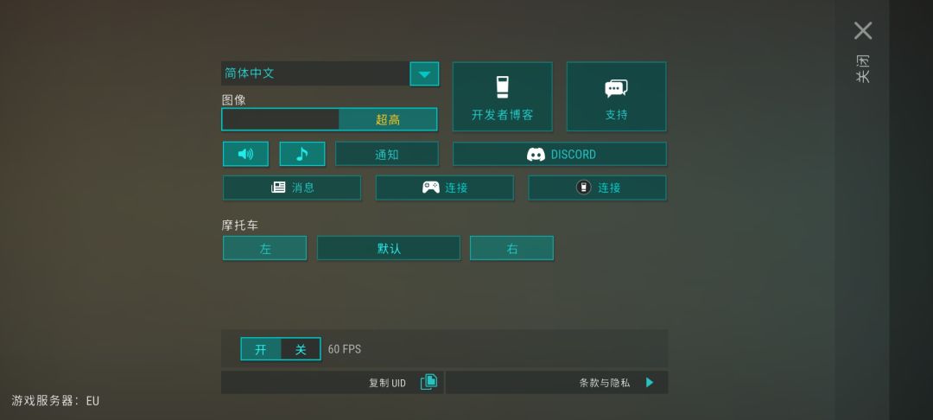Click the chat bubbles support icon
The image size is (933, 420).
[x=617, y=88]
